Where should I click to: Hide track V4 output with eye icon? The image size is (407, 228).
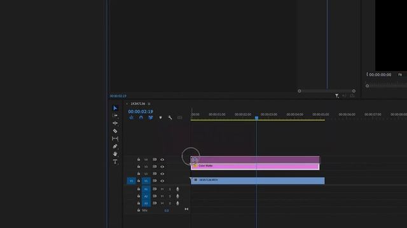(162, 160)
